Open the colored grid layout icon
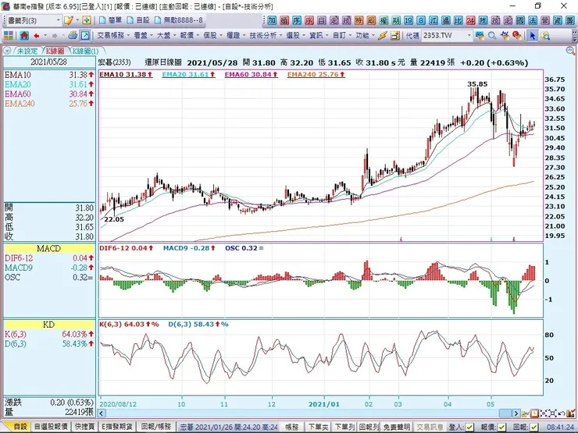Viewport: 578px width, 433px height. [x=9, y=36]
